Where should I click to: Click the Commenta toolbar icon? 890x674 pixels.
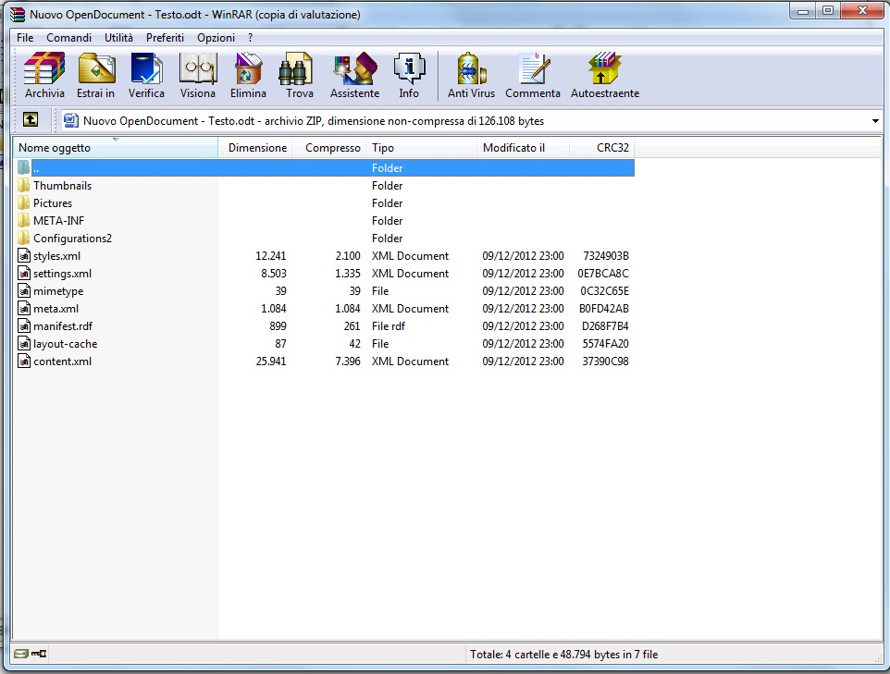(x=534, y=68)
